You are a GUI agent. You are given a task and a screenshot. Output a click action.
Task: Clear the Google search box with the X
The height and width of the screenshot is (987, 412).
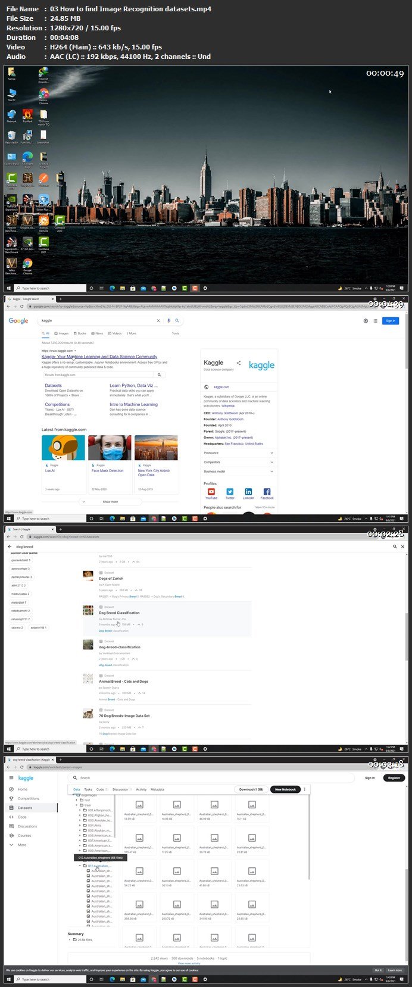[x=158, y=320]
